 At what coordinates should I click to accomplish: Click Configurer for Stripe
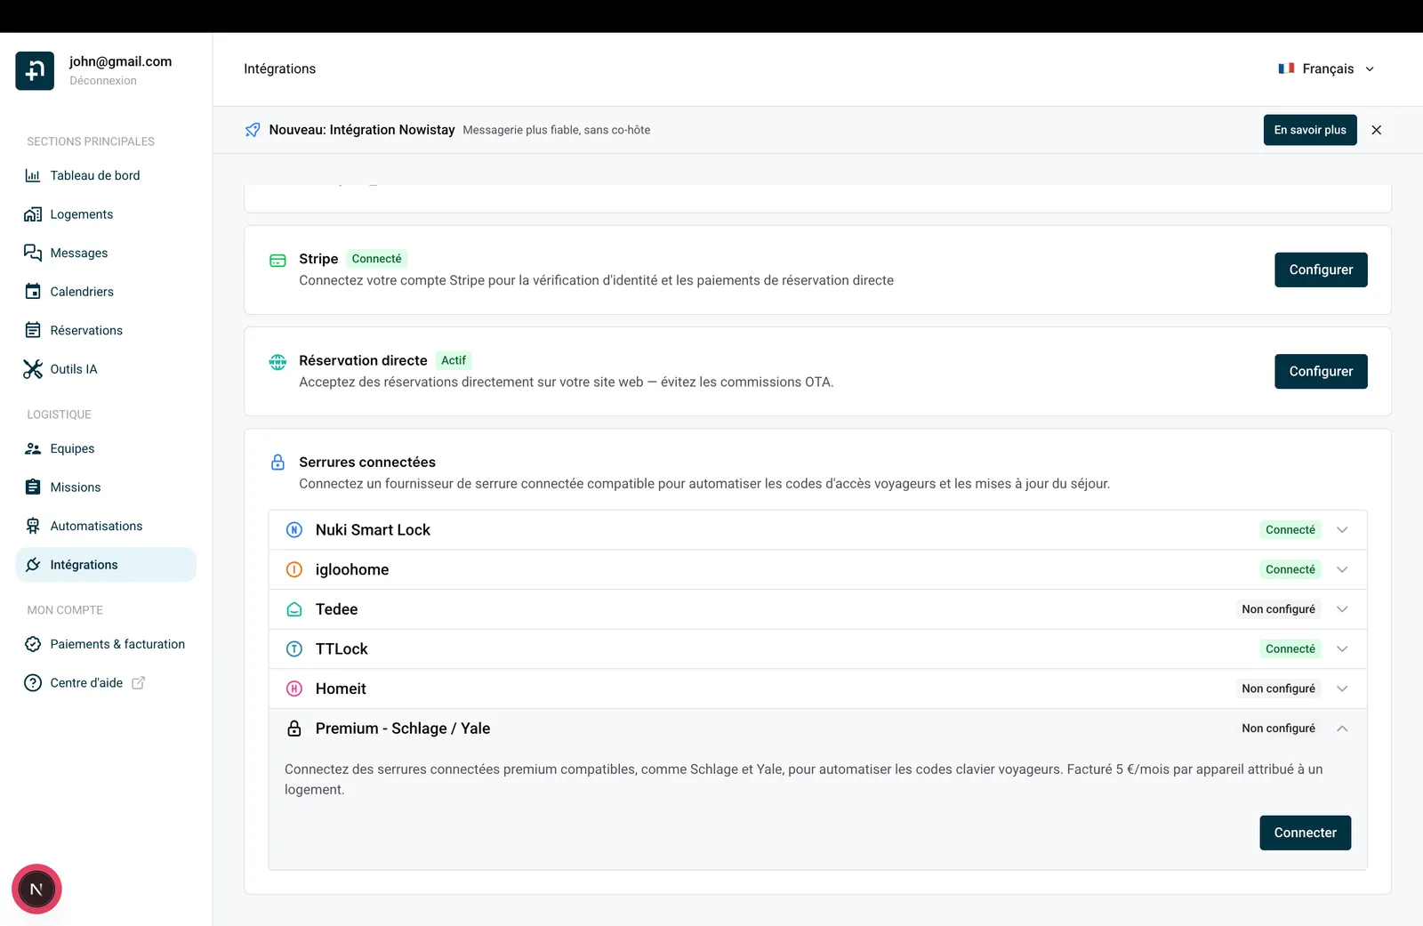1321,270
